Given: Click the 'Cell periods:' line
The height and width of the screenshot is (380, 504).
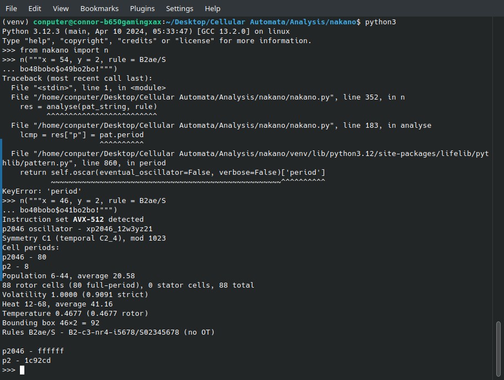Looking at the screenshot, I should (x=31, y=248).
